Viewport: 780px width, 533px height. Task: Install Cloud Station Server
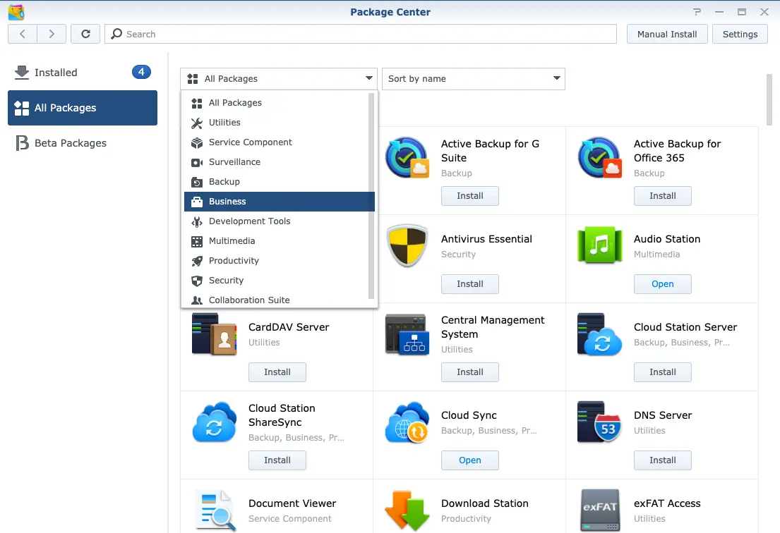point(663,372)
